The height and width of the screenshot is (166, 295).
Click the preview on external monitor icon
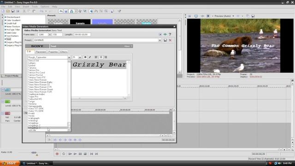[196, 16]
